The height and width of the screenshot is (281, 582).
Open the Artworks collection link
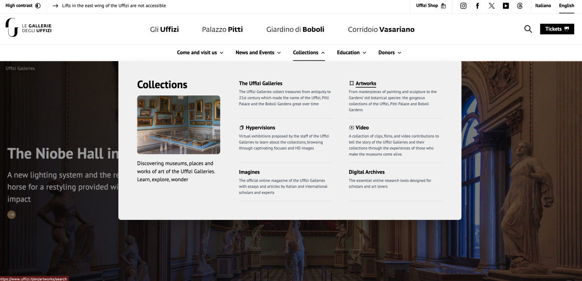click(x=366, y=83)
